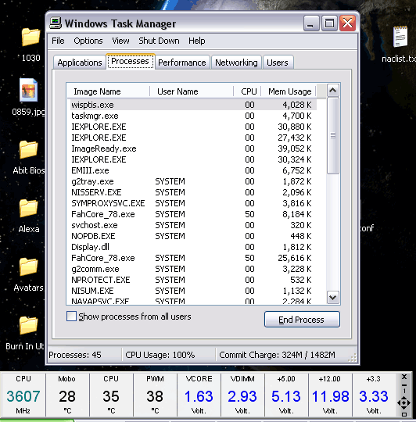Click the process list scroll down arrow
The width and height of the screenshot is (416, 422).
click(x=333, y=298)
